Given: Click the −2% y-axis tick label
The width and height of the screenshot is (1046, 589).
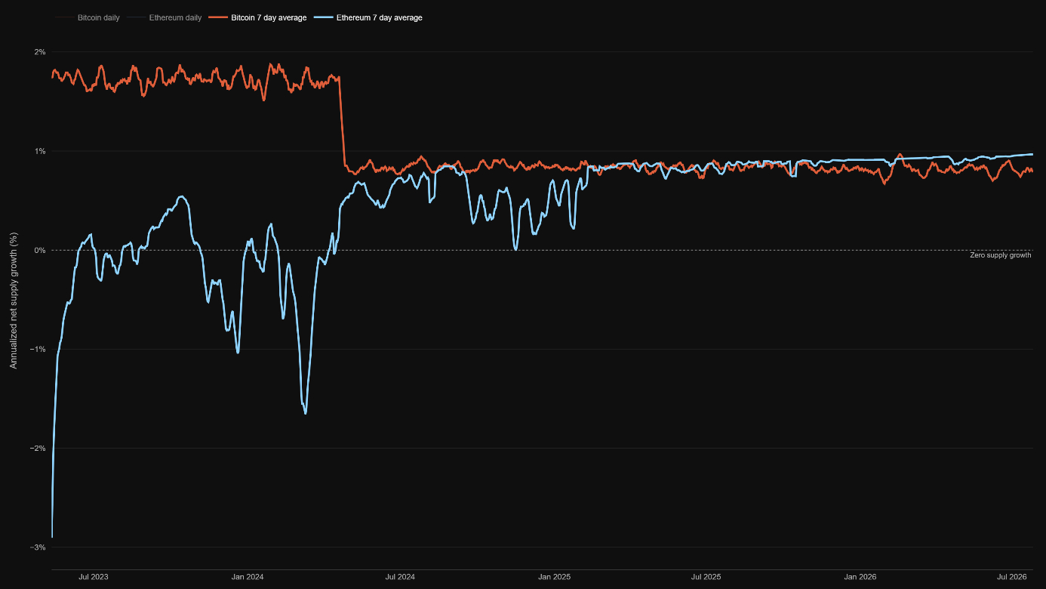Looking at the screenshot, I should 38,448.
